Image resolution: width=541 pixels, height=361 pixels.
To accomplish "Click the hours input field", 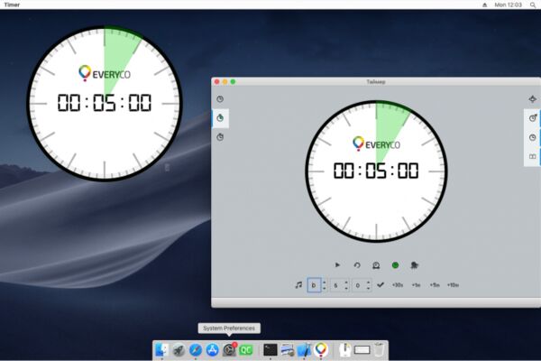I will tap(314, 285).
